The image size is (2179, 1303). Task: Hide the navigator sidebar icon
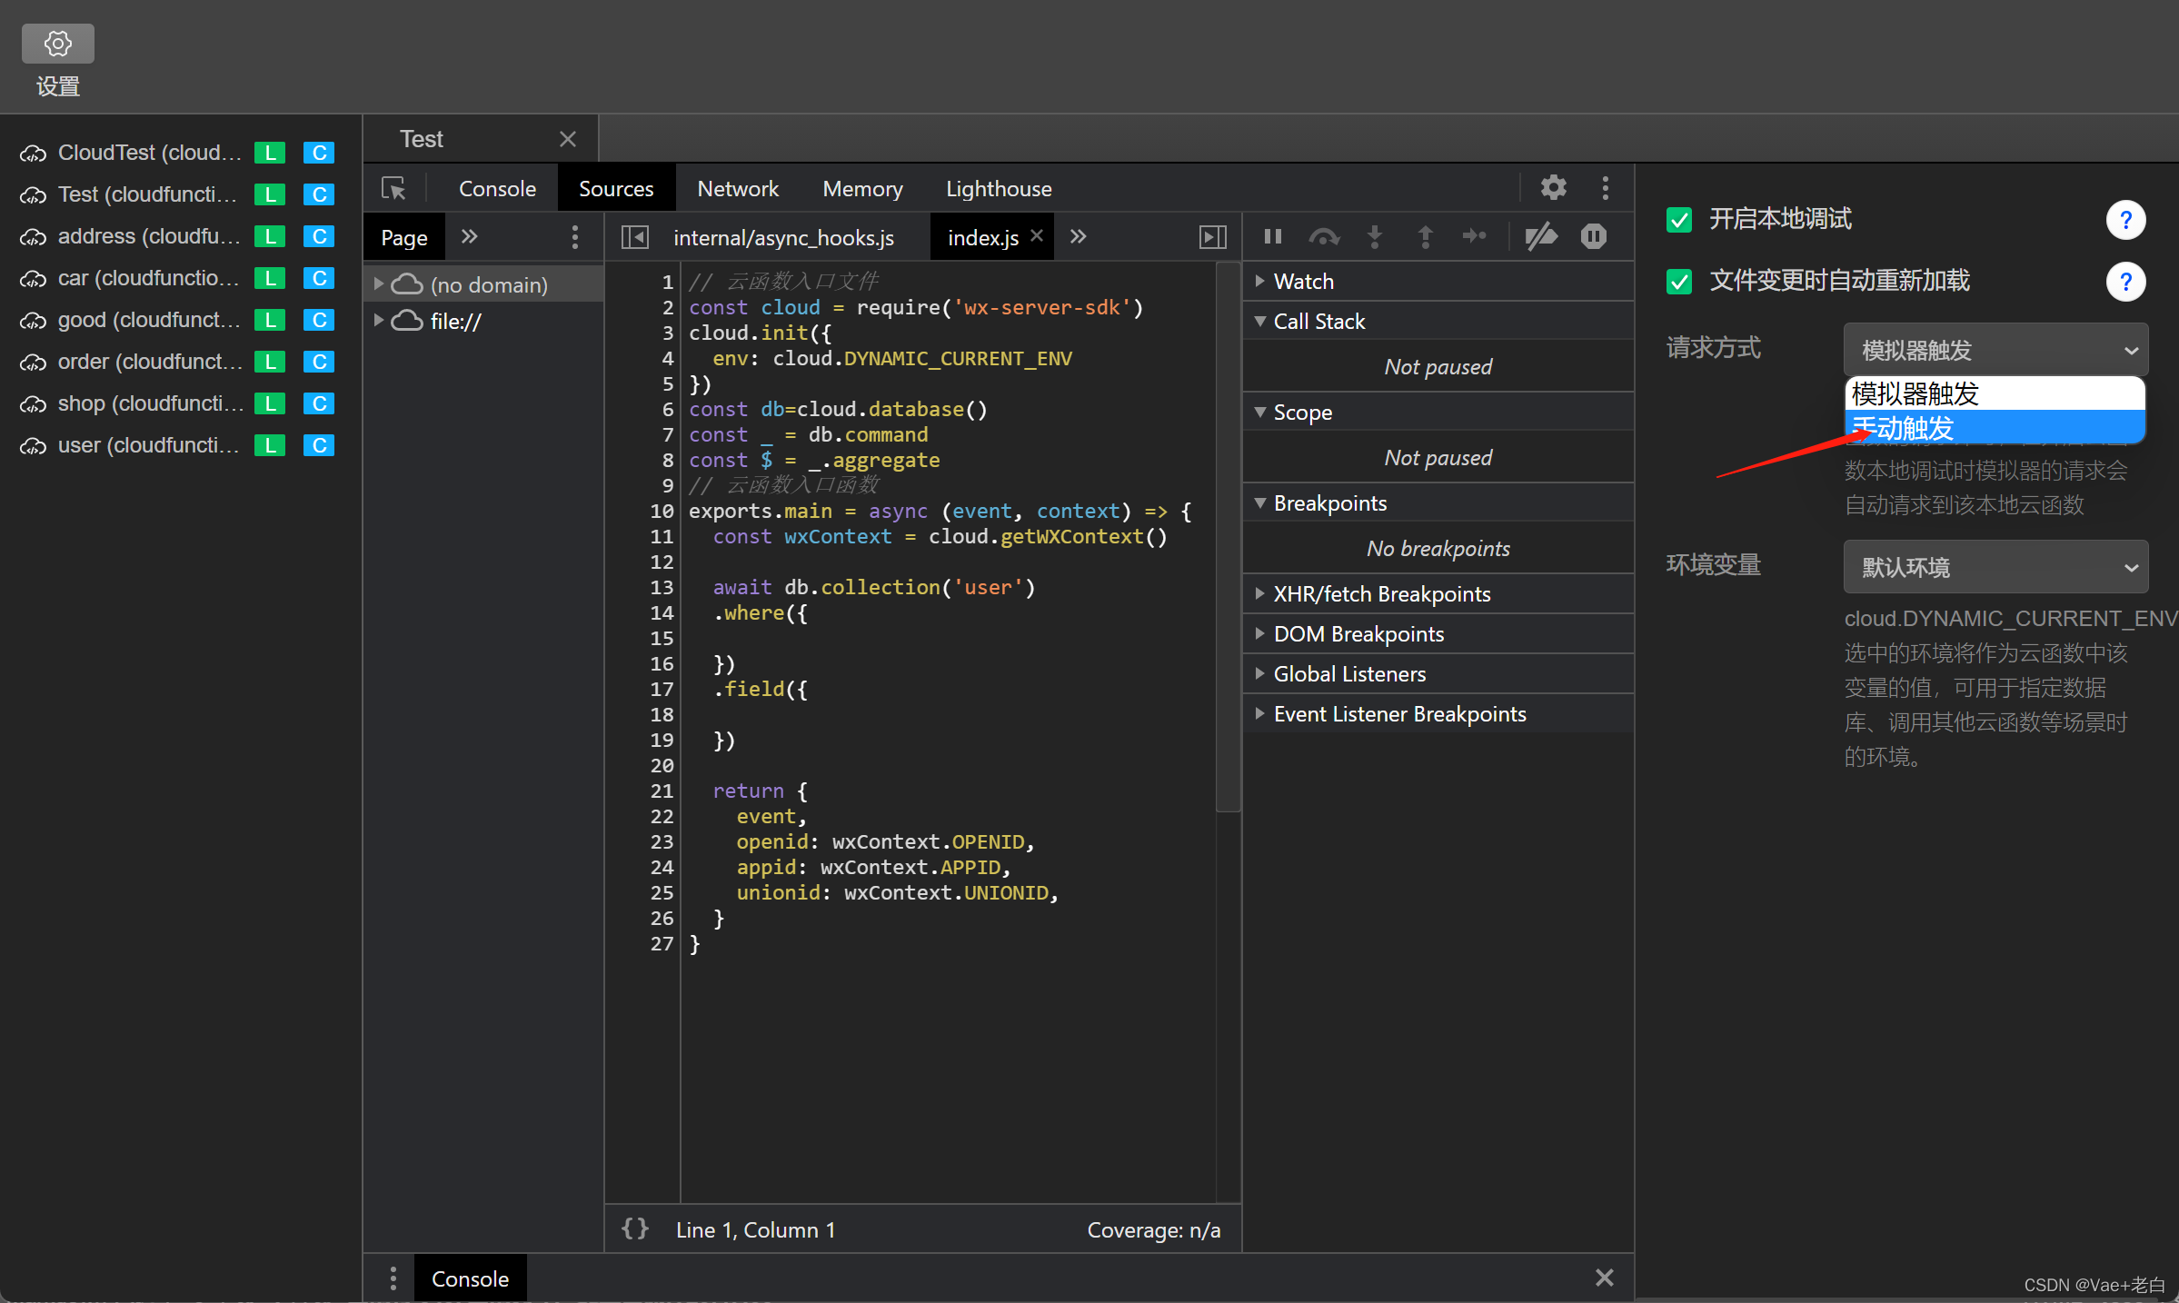click(634, 237)
